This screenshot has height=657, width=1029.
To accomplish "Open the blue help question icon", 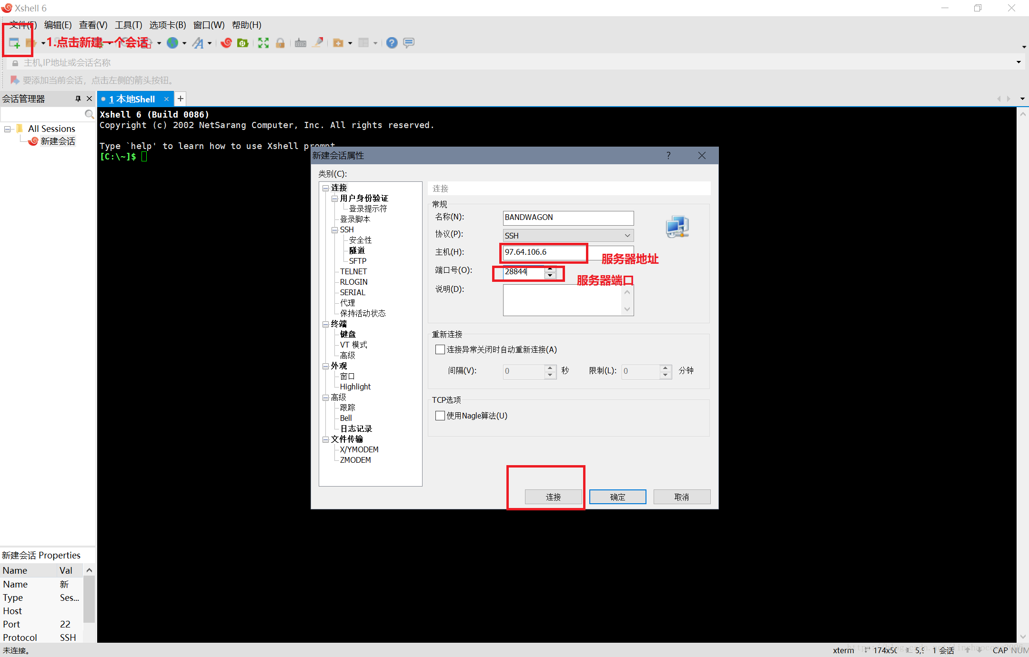I will pos(392,43).
